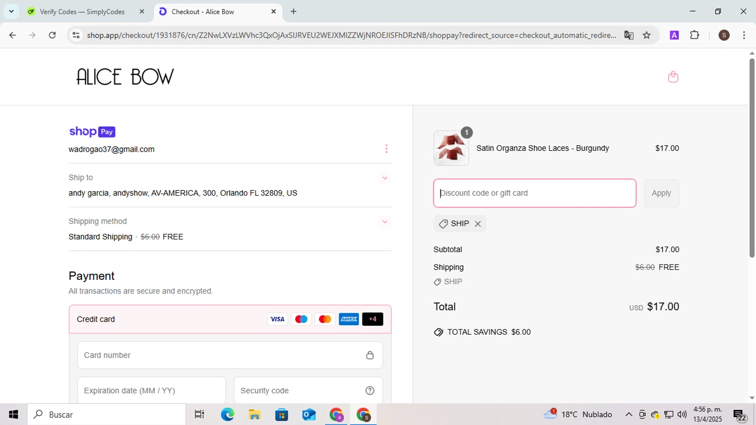
Task: Click the Alice Bow store logo
Action: coord(125,77)
